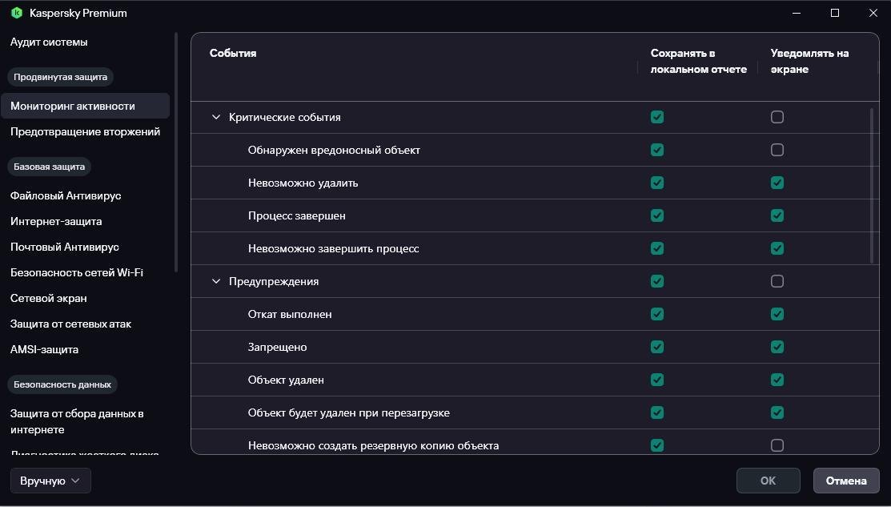
Task: Maximize the Kaspersky Premium window
Action: point(835,13)
